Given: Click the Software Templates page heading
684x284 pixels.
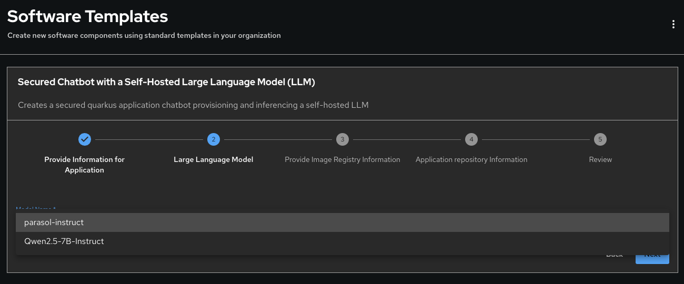Looking at the screenshot, I should [88, 17].
